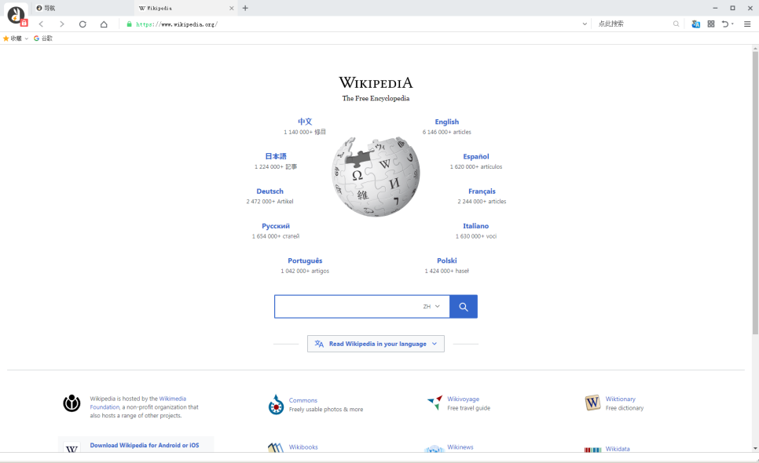Open the Google bookmark shortcut
Viewport: 759px width, 463px height.
click(x=43, y=38)
